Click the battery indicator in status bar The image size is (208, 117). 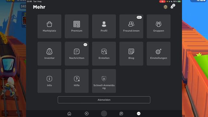click(x=179, y=1)
